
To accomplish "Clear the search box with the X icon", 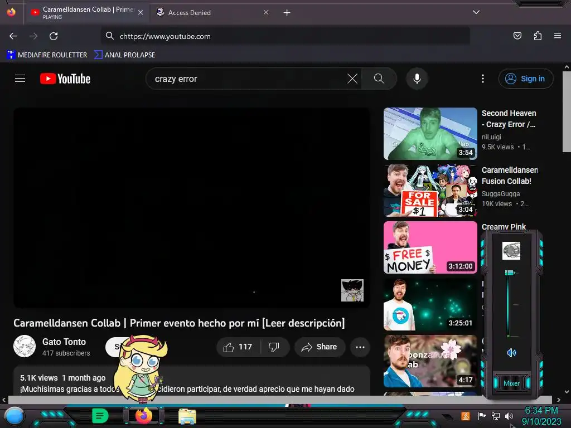I will pos(352,79).
